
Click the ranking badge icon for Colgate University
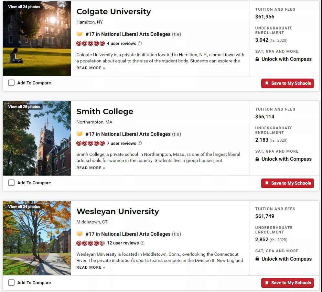(80, 34)
